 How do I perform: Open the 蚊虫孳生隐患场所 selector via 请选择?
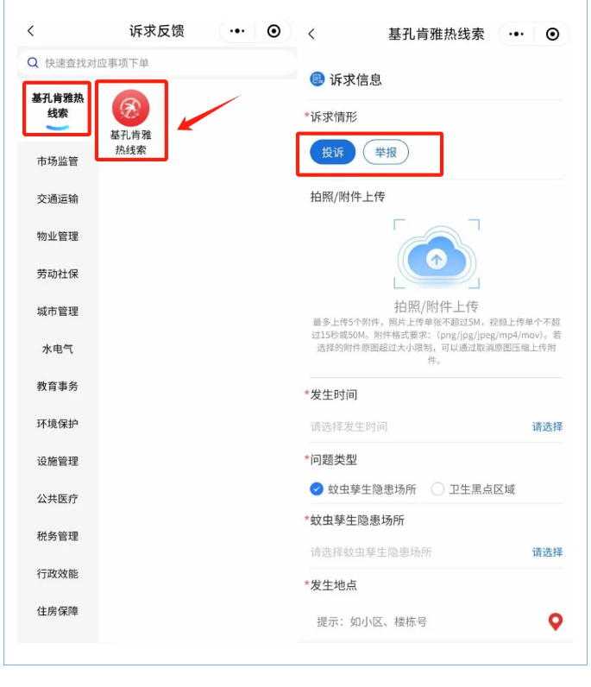(x=547, y=552)
